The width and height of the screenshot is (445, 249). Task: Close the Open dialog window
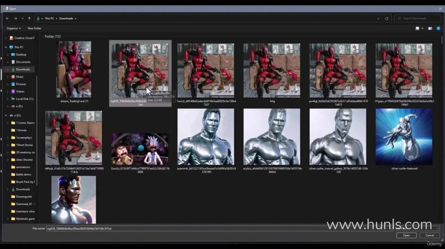440,9
